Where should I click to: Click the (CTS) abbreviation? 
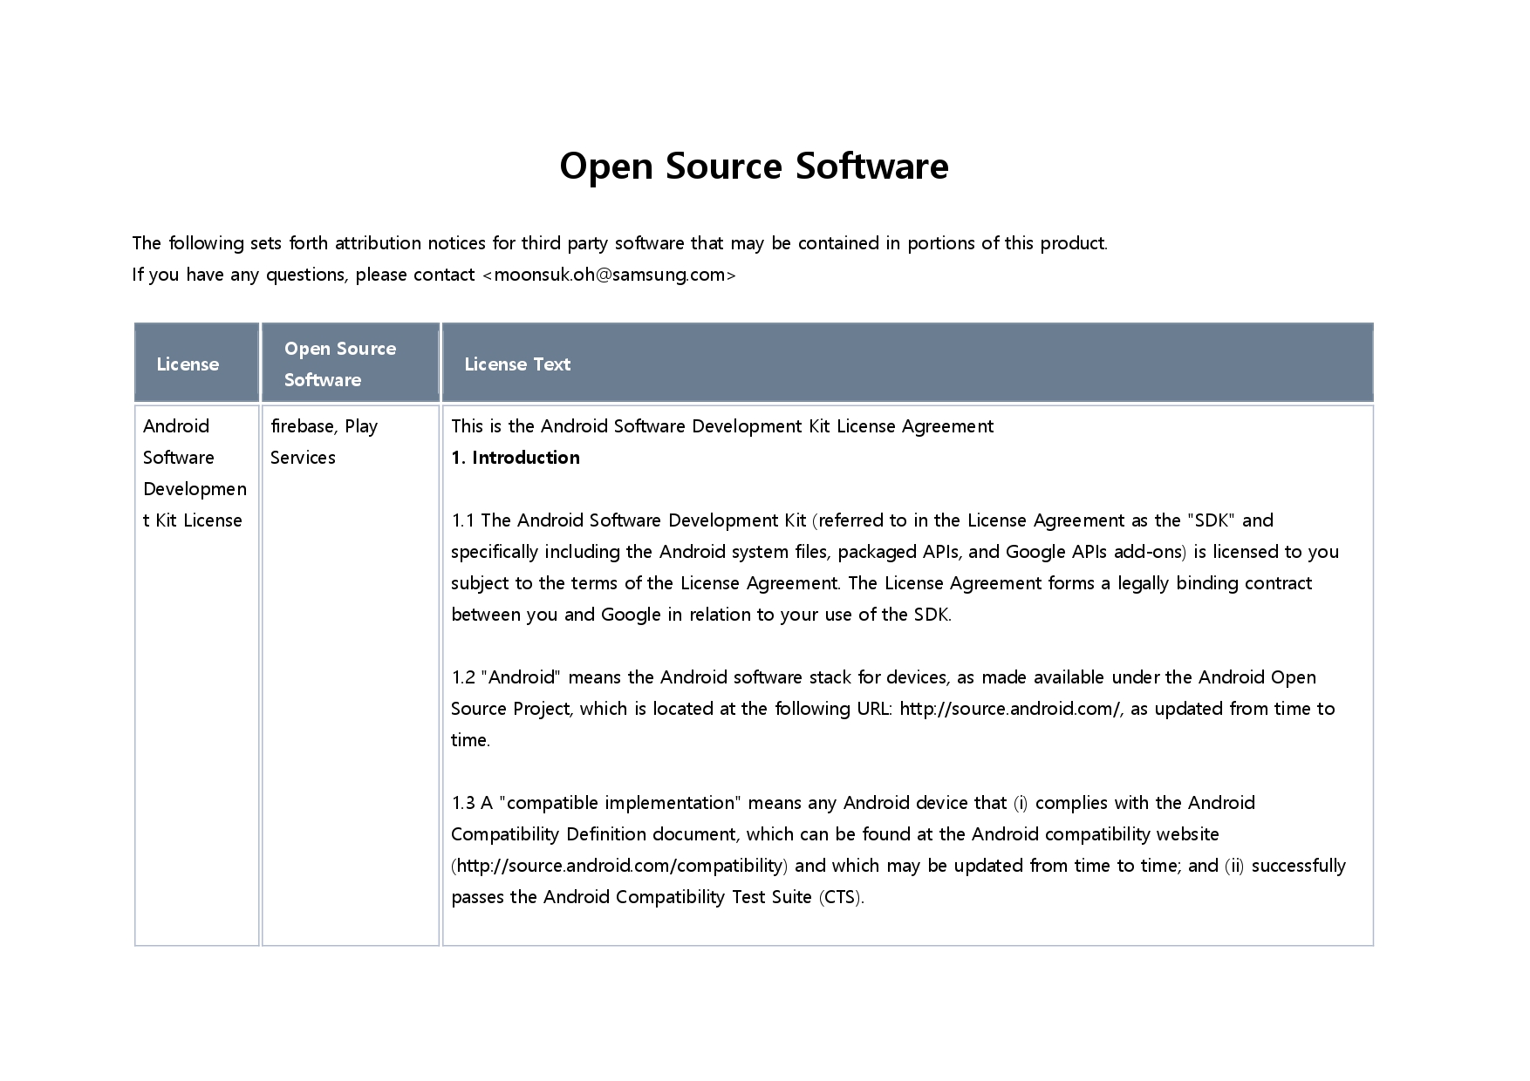pos(841,897)
